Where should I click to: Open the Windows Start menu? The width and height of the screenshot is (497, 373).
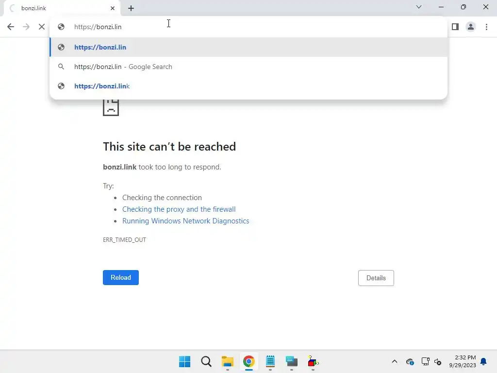(185, 361)
